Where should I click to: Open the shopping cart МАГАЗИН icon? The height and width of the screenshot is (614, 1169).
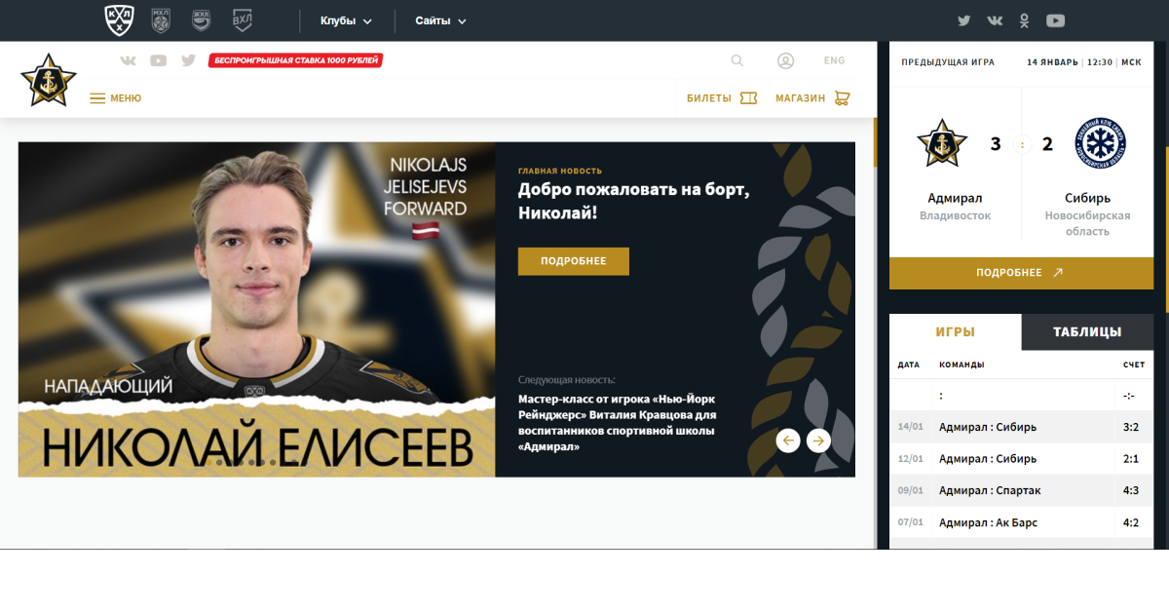pyautogui.click(x=843, y=98)
